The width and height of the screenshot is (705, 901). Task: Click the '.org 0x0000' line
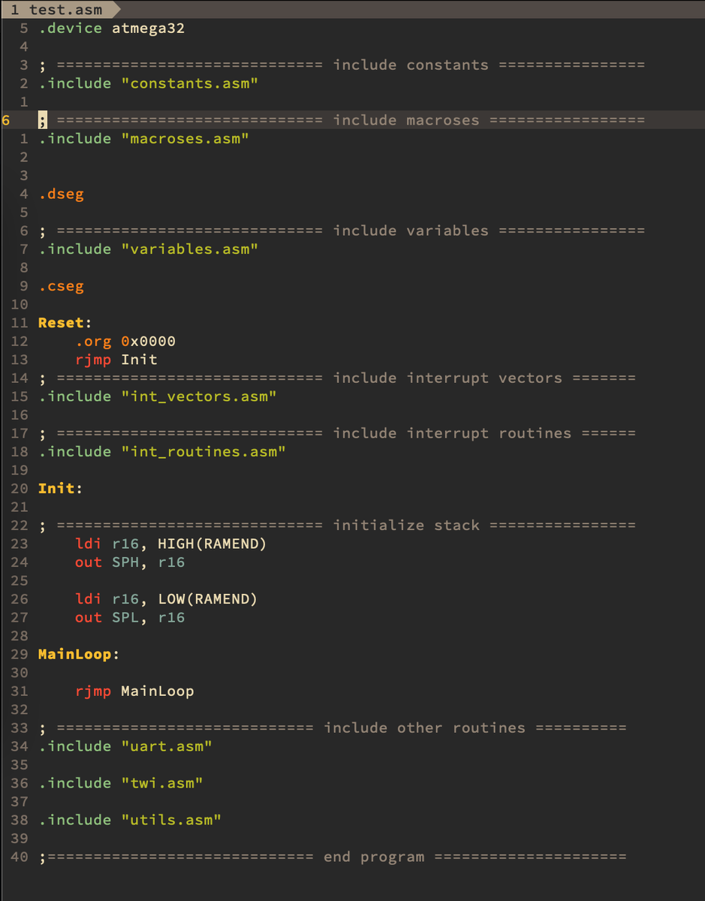(125, 342)
